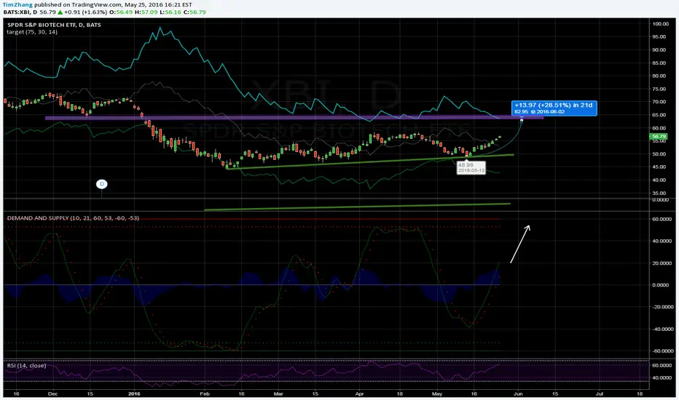Select the C:56.79 close value
Viewport: 679px width, 400px height.
pos(194,12)
